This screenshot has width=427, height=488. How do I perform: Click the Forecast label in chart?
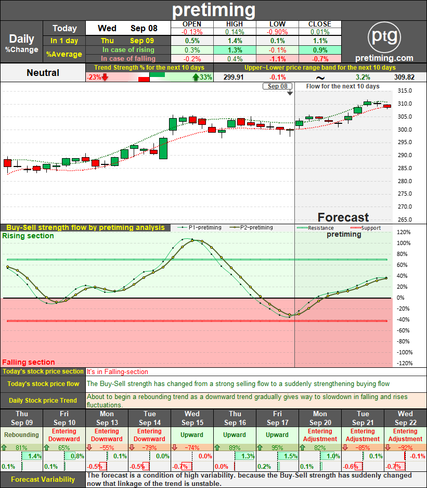click(343, 217)
